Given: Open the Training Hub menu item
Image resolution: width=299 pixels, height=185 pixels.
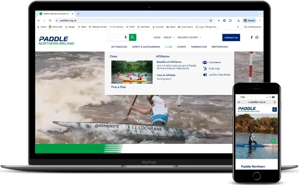Looking at the screenshot, I should click(x=199, y=47).
